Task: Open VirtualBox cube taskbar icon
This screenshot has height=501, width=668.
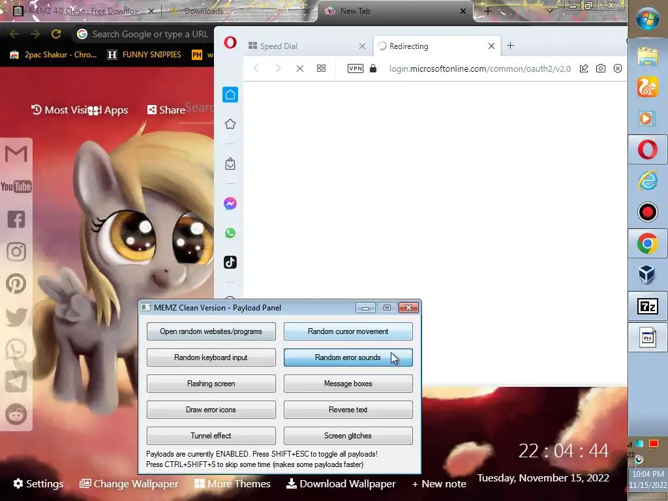Action: (648, 275)
